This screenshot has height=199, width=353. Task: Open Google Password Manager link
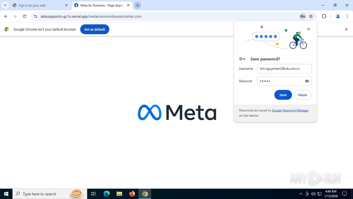[x=290, y=110]
